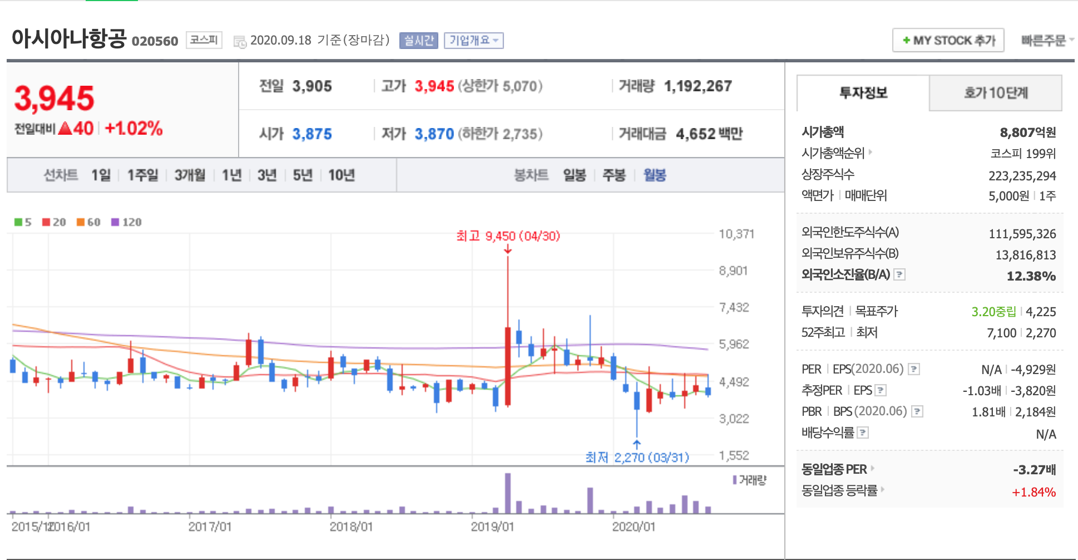Open help icon beside EPS(2020.06)

tap(913, 369)
